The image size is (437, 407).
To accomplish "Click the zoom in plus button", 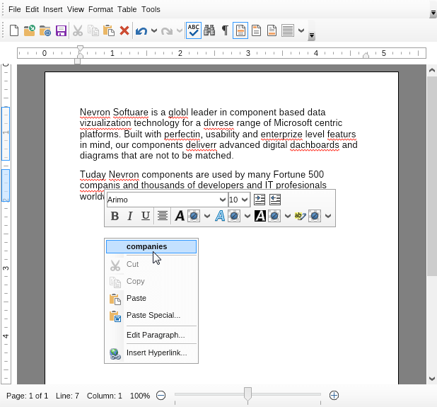I will pyautogui.click(x=334, y=395).
